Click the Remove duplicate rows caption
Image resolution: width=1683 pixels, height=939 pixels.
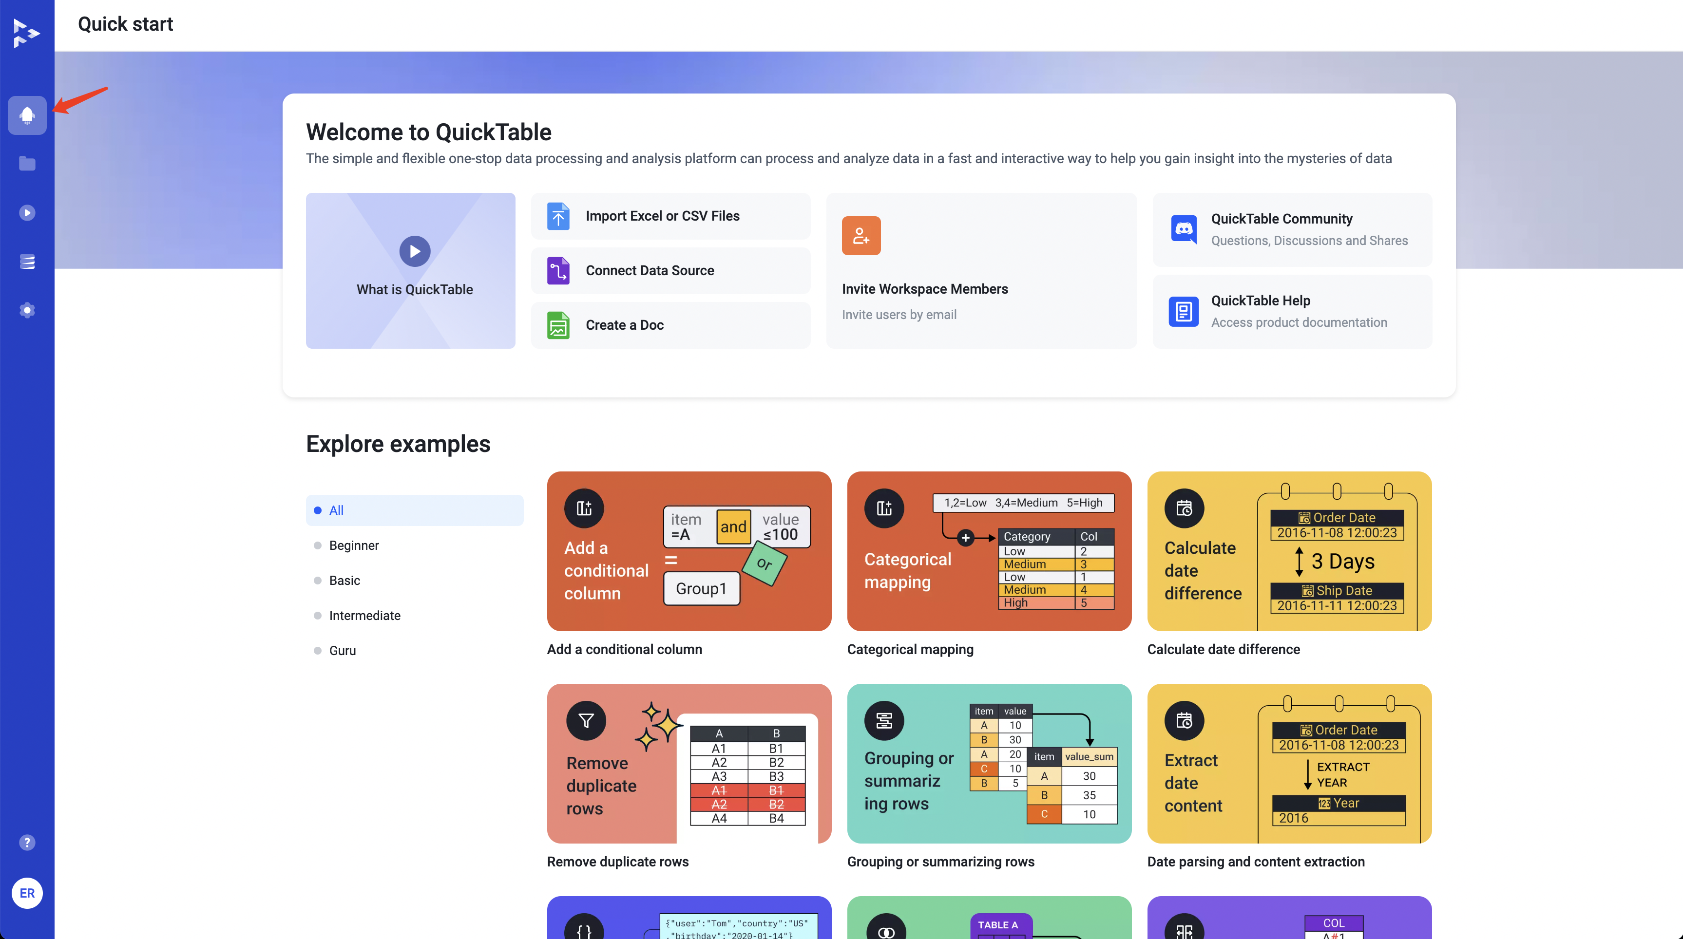(x=618, y=861)
